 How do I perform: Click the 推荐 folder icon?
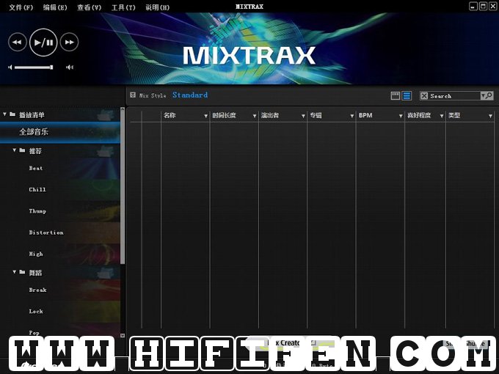22,150
